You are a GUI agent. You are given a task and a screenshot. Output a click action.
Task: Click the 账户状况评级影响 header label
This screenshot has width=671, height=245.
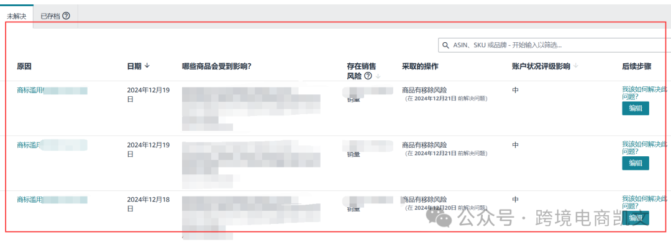pos(541,66)
